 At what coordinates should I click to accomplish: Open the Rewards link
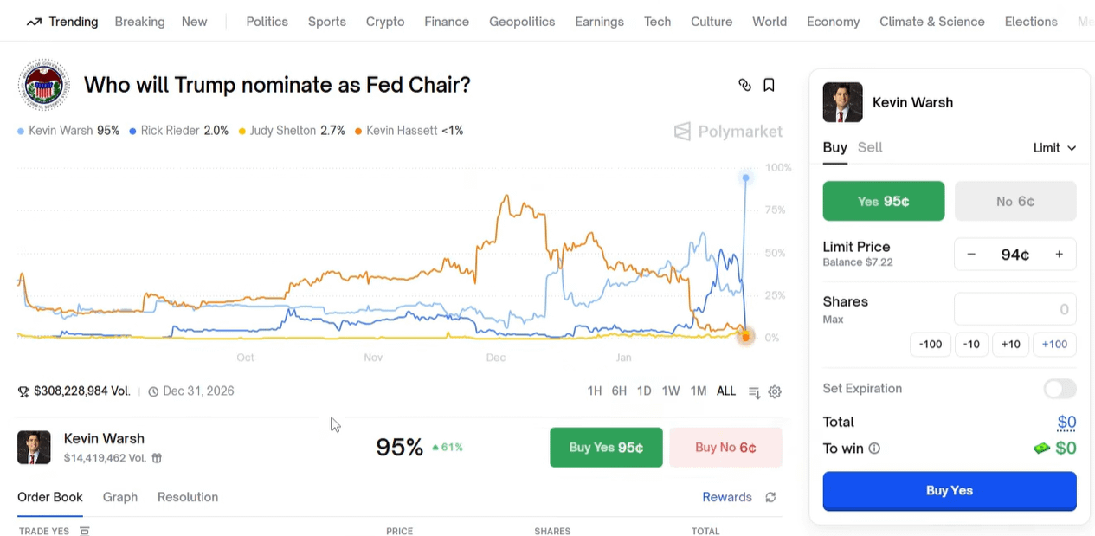pyautogui.click(x=727, y=497)
